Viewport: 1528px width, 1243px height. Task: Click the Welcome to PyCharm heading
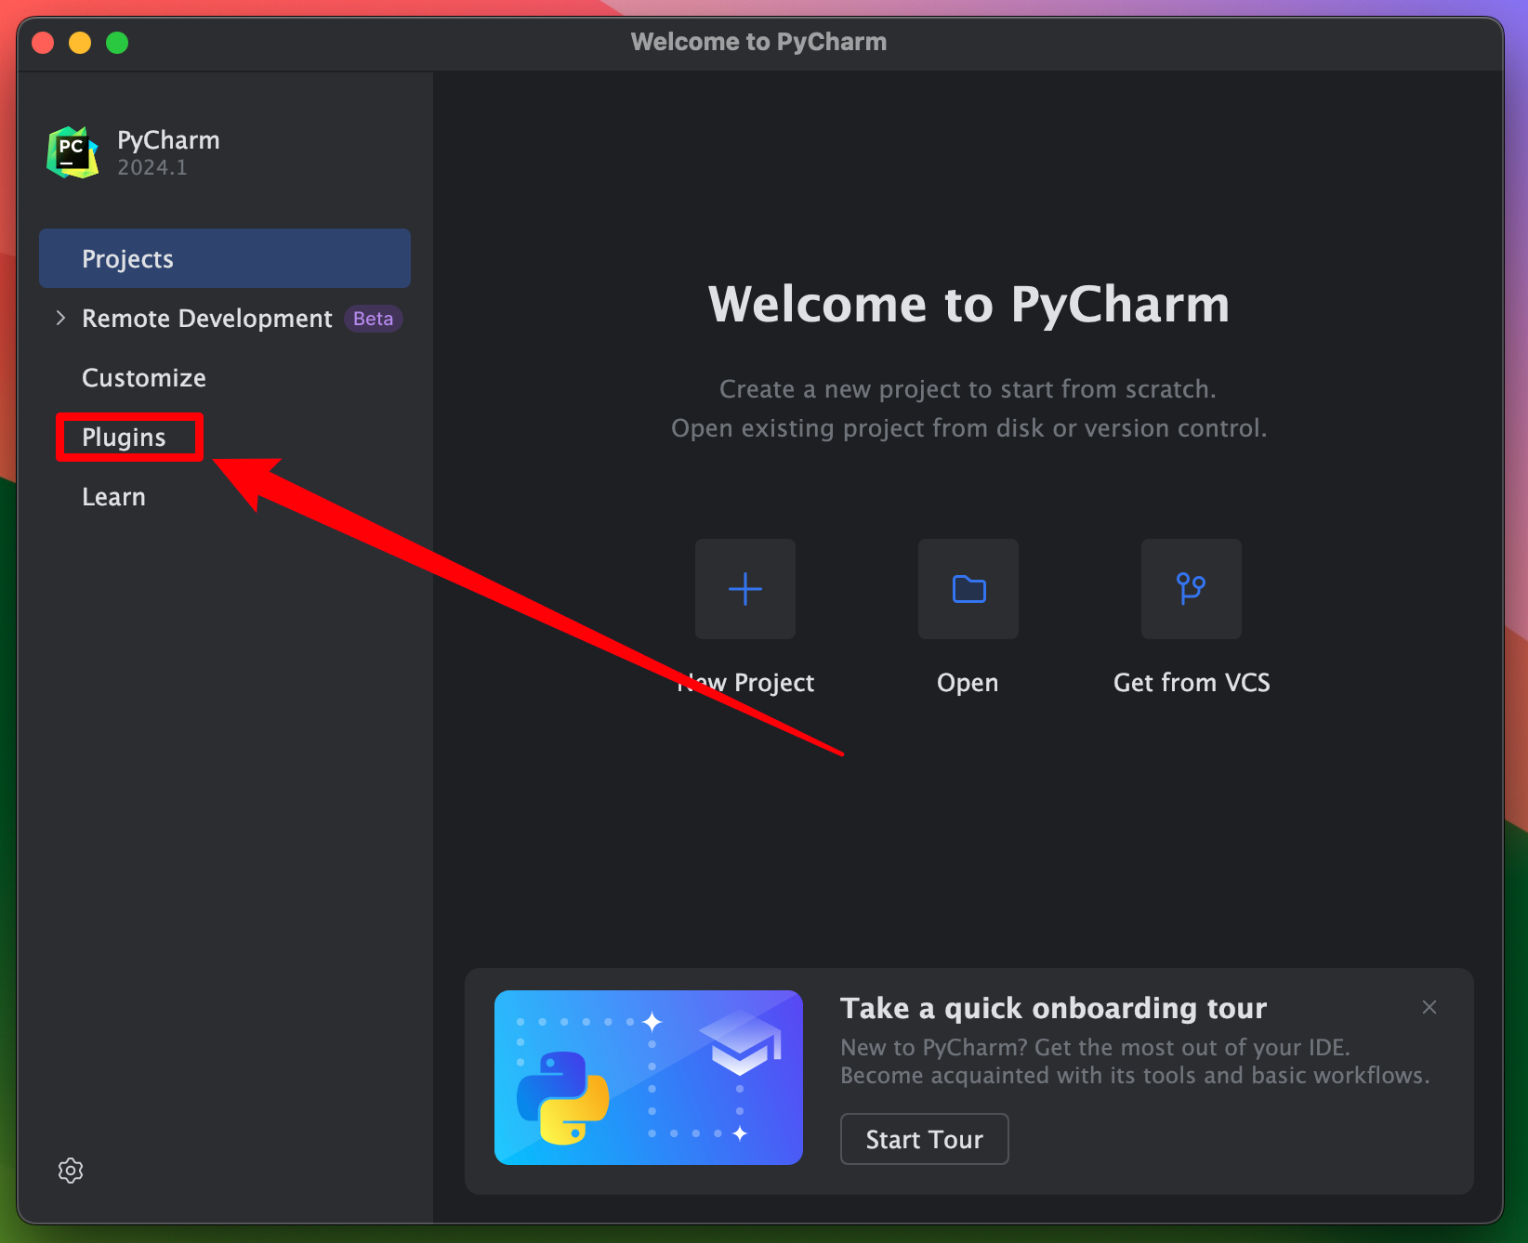968,304
